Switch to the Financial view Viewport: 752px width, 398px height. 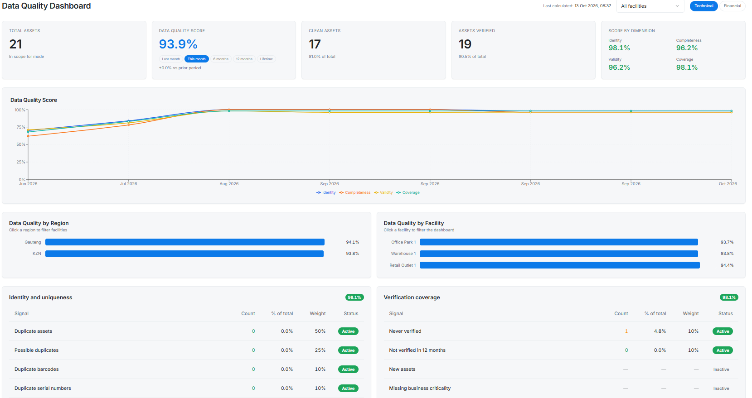tap(732, 6)
